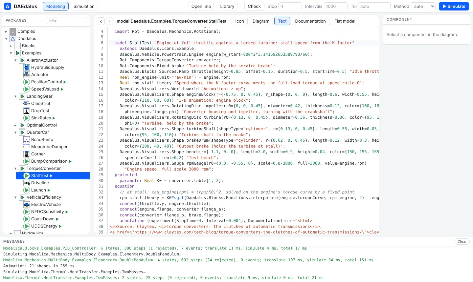Click the Complex package icon

tap(13, 31)
